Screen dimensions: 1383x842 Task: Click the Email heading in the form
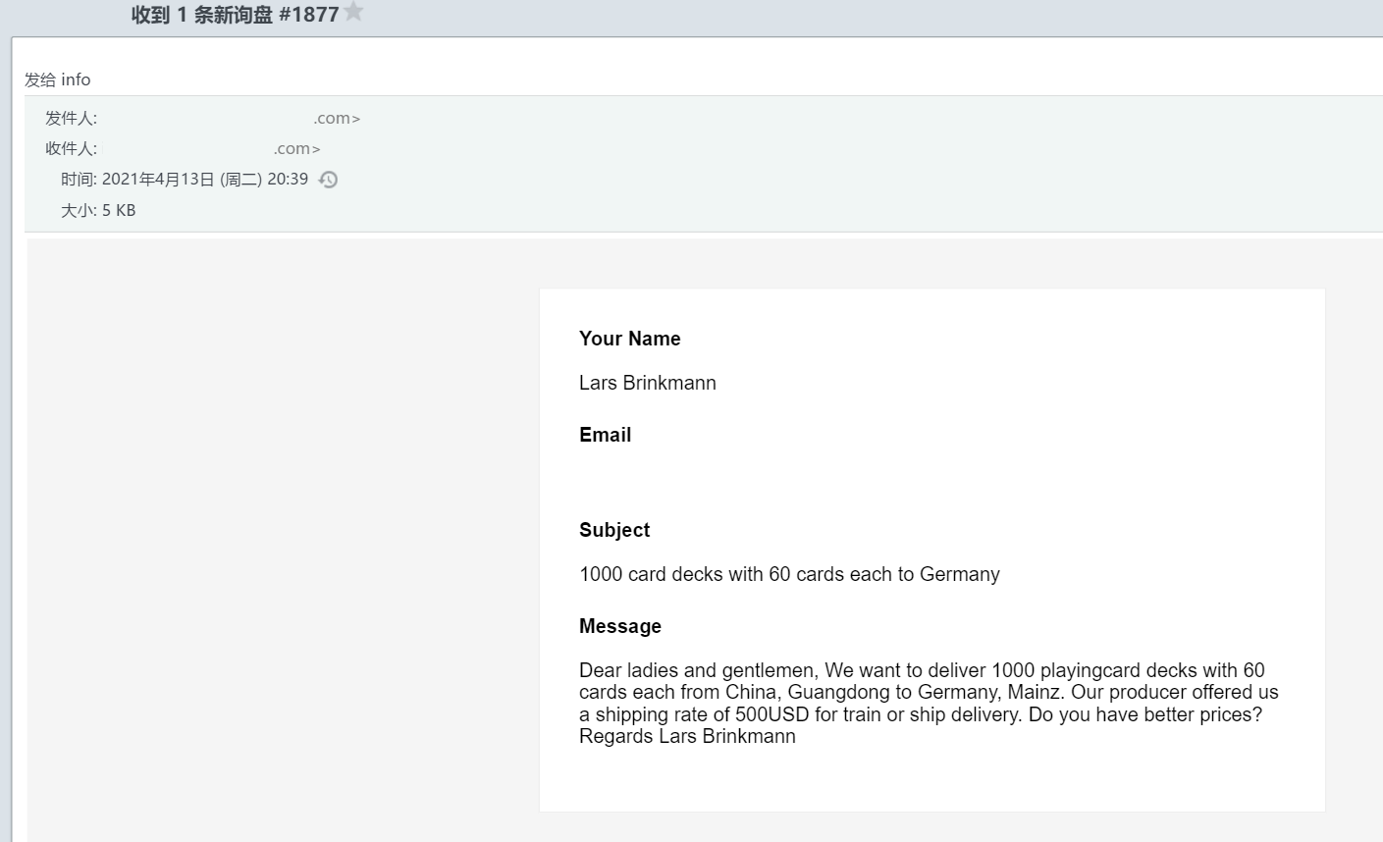tap(605, 435)
